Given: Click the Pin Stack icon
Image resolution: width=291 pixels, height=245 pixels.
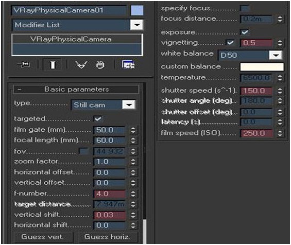Looking at the screenshot, I should pyautogui.click(x=24, y=64).
